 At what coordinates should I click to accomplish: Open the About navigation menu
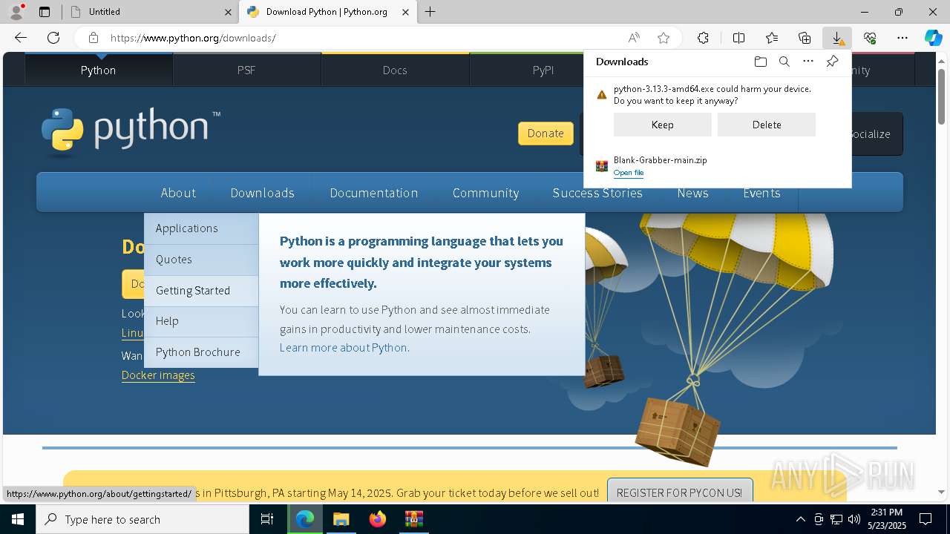pos(178,193)
